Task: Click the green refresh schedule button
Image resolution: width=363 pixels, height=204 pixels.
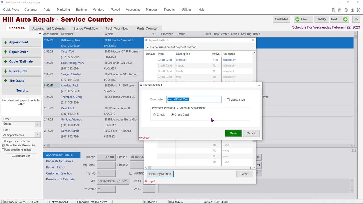Action: [356, 19]
